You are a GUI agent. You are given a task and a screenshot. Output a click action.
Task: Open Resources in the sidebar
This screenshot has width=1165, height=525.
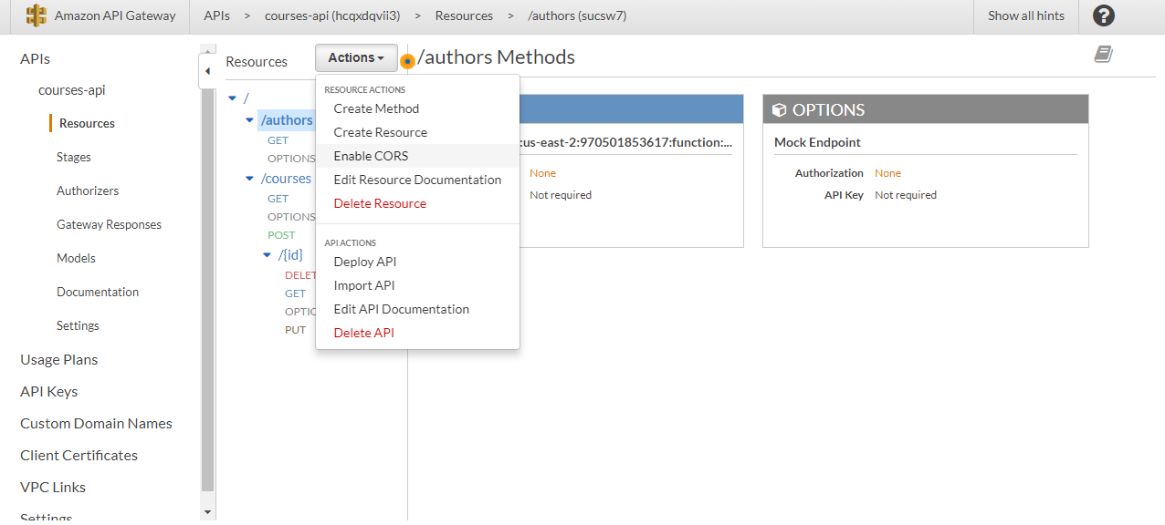click(87, 123)
